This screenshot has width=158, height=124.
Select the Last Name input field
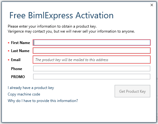92,51
